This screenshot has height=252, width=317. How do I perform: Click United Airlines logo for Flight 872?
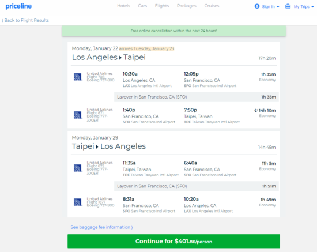pos(78,168)
